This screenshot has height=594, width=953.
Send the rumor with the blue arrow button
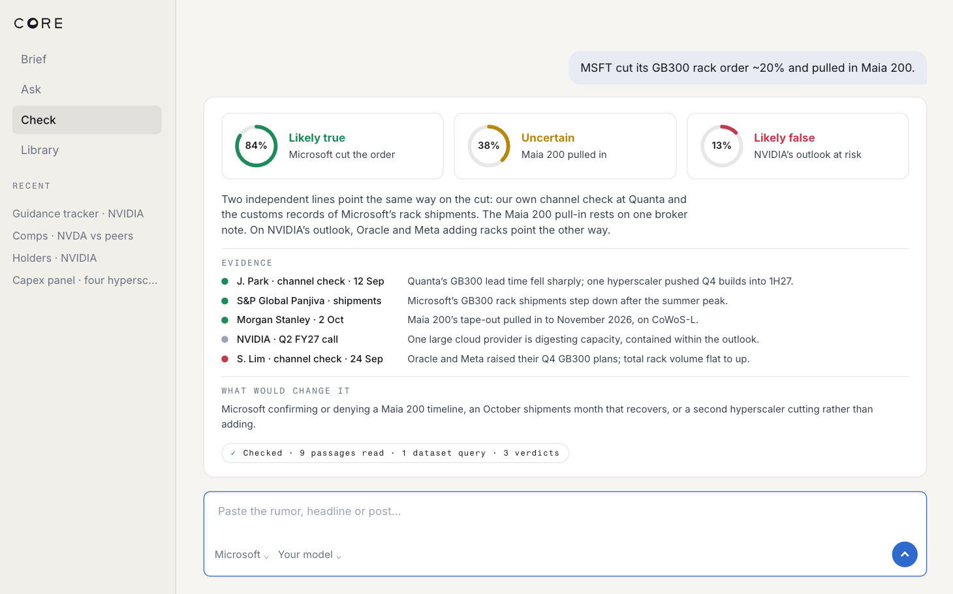coord(905,555)
